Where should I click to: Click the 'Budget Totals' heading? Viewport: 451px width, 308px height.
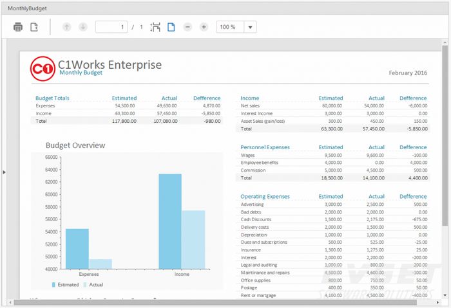click(52, 98)
